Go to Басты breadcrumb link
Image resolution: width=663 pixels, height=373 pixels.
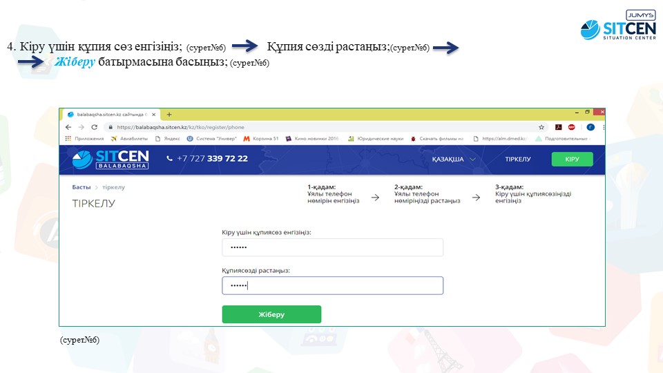pos(81,187)
